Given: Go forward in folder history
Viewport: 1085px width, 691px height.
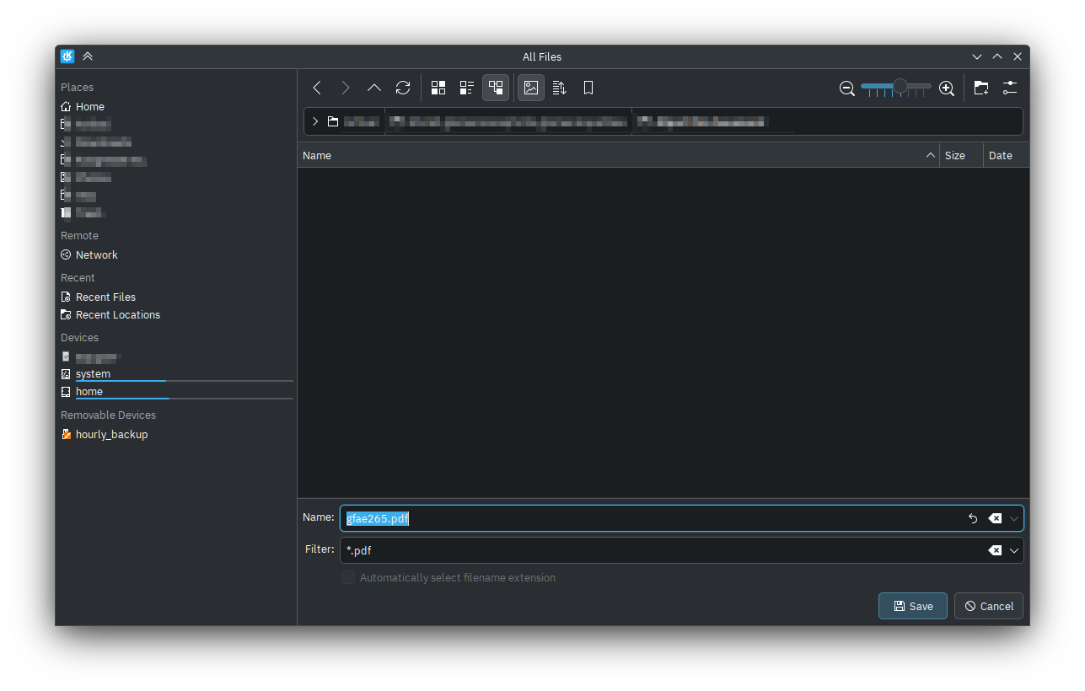Looking at the screenshot, I should point(346,88).
